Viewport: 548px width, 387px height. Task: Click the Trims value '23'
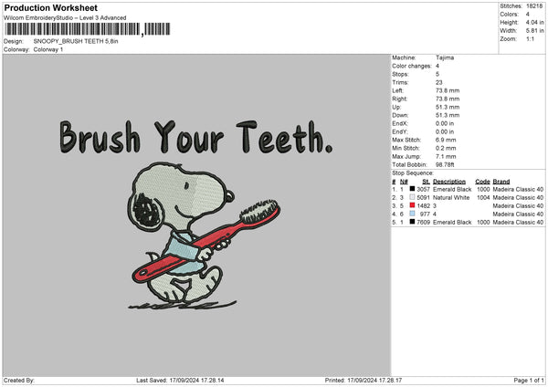(439, 82)
